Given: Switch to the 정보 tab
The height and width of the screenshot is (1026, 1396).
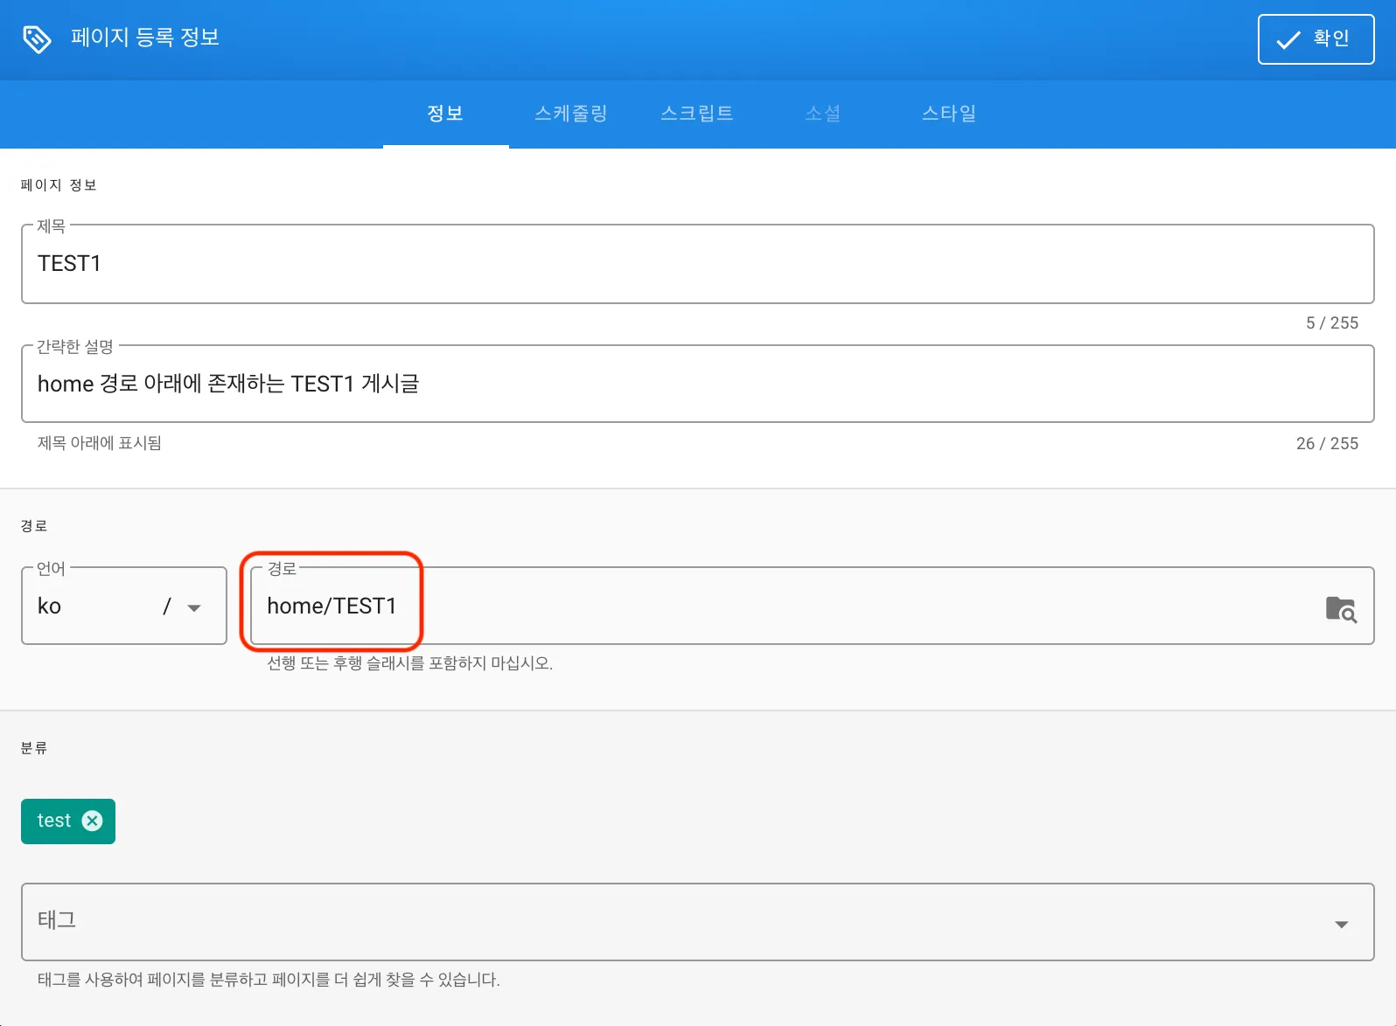Looking at the screenshot, I should pos(445,114).
